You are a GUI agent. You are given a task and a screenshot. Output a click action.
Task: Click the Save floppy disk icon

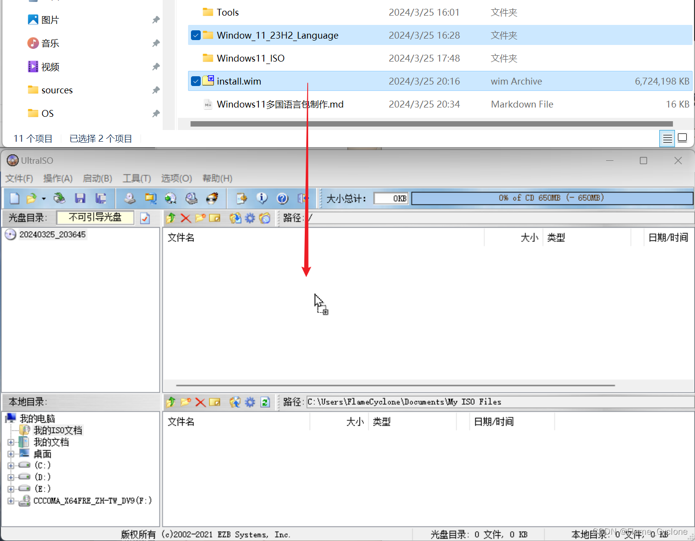pyautogui.click(x=80, y=198)
